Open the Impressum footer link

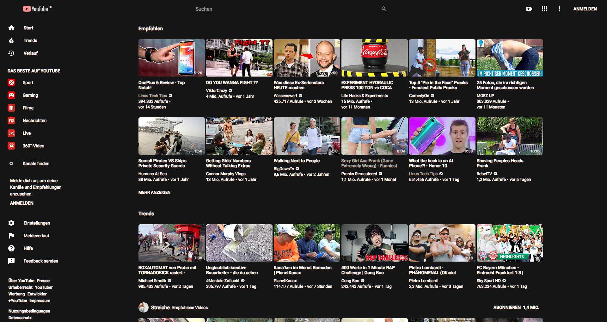click(x=40, y=300)
